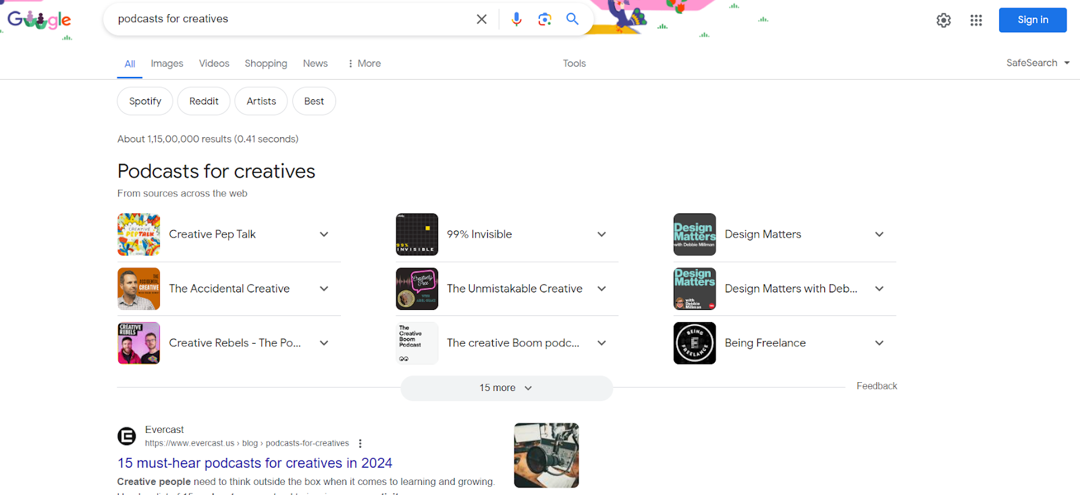Select the All results tab
Image resolution: width=1080 pixels, height=495 pixels.
click(x=130, y=63)
